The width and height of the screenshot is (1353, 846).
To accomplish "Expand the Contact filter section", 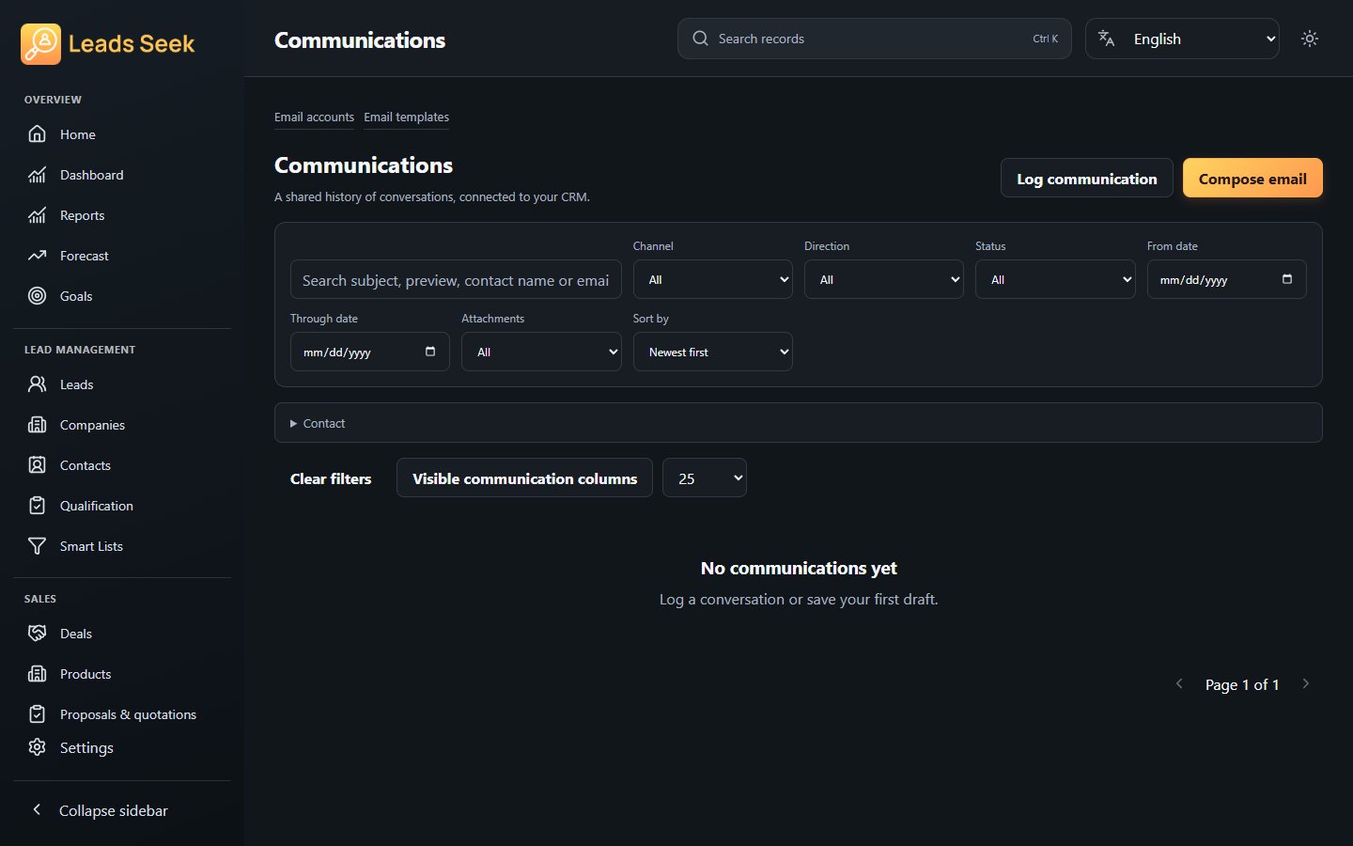I will (799, 423).
